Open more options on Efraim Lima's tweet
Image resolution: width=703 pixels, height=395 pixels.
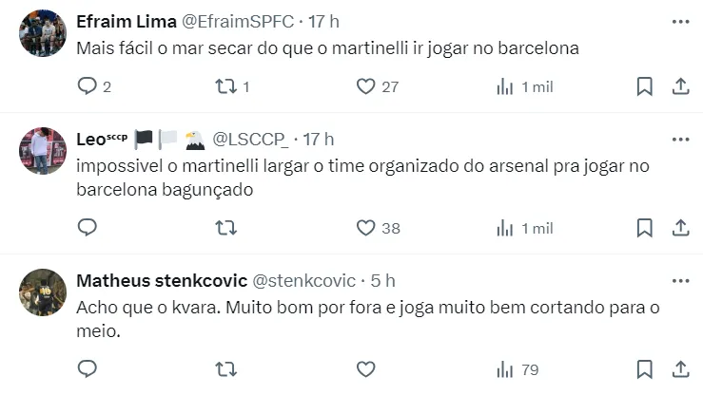coord(680,21)
